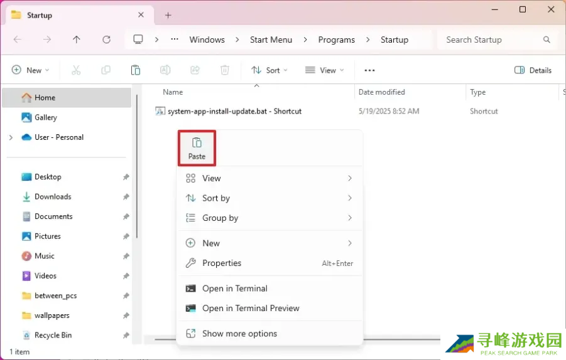The image size is (566, 360).
Task: Expand the User - Personal tree node
Action: 11,137
